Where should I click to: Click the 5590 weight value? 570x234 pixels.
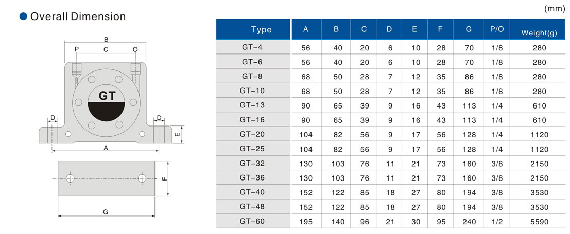539,222
